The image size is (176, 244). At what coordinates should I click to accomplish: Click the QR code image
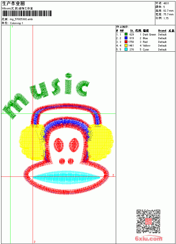(148, 221)
